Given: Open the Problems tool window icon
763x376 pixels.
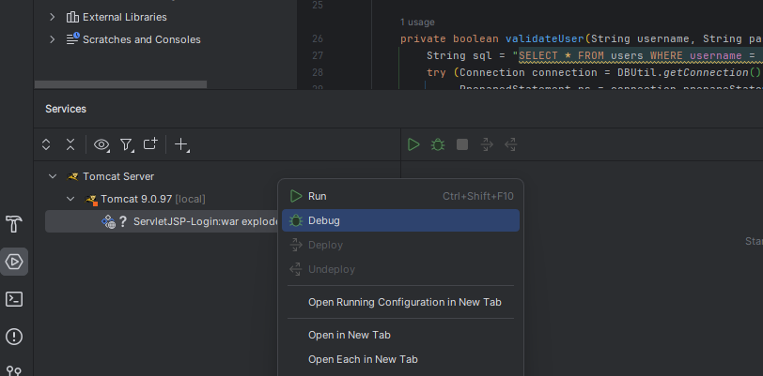Looking at the screenshot, I should coord(14,337).
